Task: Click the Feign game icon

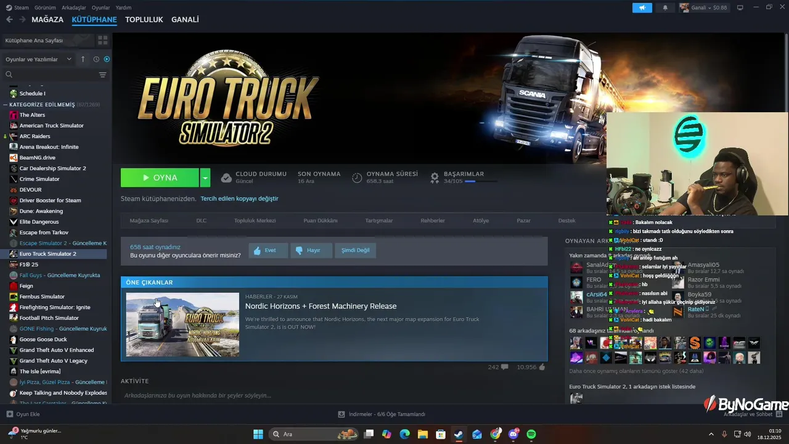Action: [x=14, y=286]
